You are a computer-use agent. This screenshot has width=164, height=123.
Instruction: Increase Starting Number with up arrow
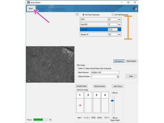(118, 76)
